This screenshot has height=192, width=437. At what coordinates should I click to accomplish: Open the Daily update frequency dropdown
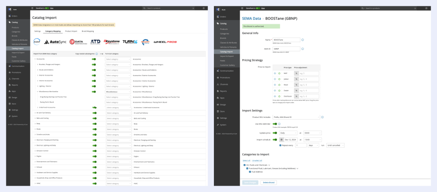[288, 133]
